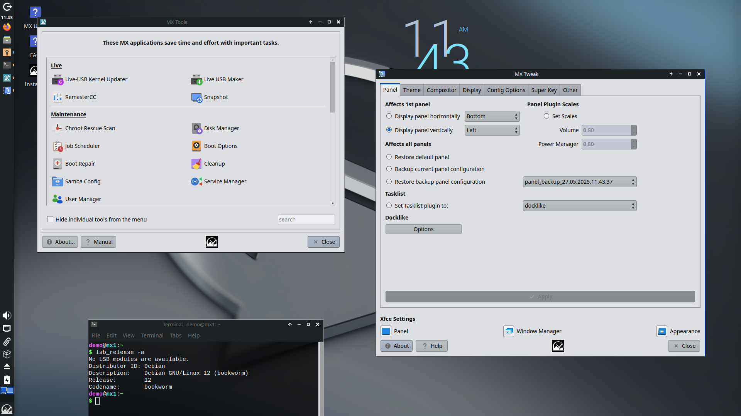
Task: Open the Bottom panel position dropdown
Action: [x=492, y=116]
